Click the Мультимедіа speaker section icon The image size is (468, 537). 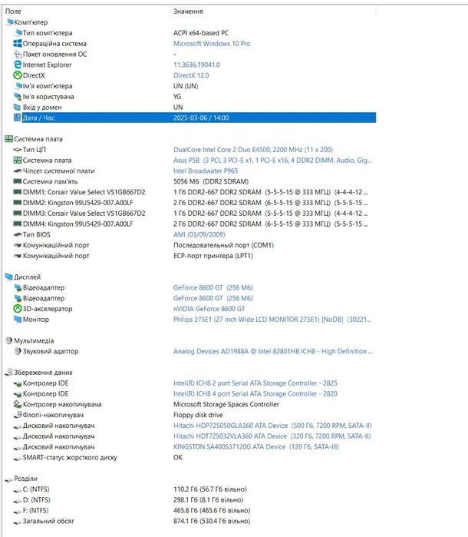tap(9, 340)
